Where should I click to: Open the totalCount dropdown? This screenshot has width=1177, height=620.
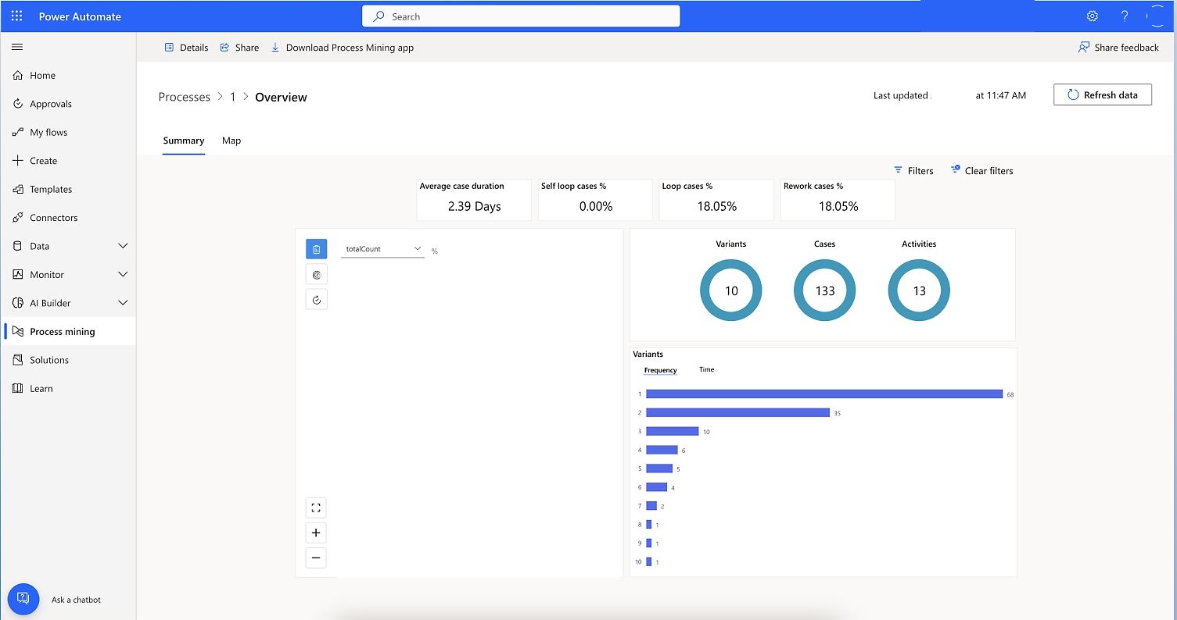[382, 249]
